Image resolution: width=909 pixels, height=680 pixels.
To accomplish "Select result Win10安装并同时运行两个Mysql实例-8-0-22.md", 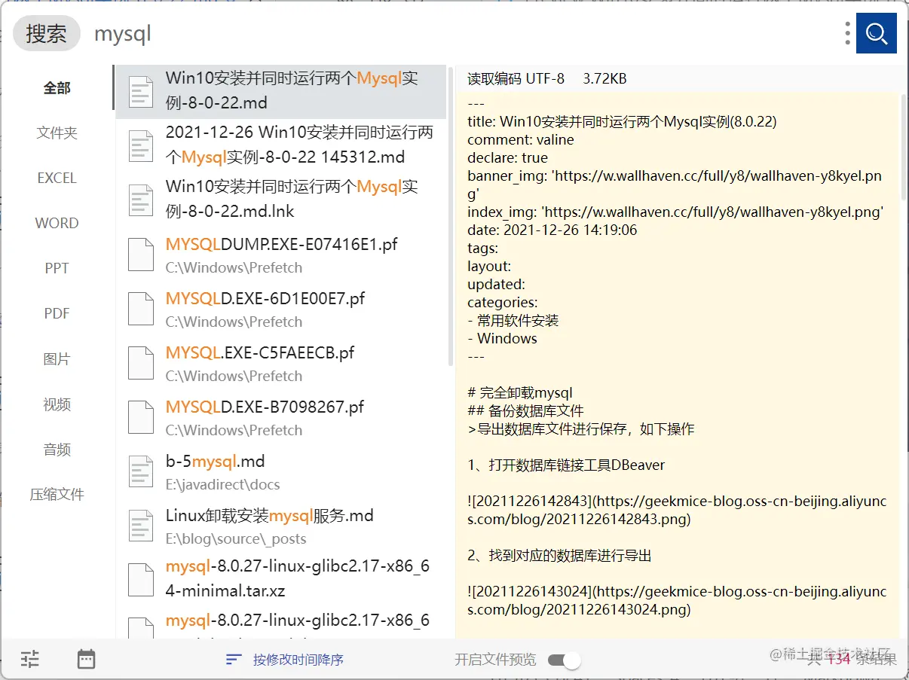I will tap(280, 92).
